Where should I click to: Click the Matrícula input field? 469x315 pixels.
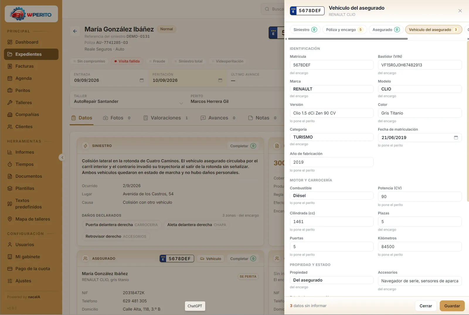(x=332, y=65)
